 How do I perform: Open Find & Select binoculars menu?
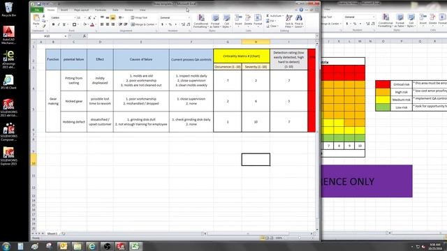pos(299,21)
